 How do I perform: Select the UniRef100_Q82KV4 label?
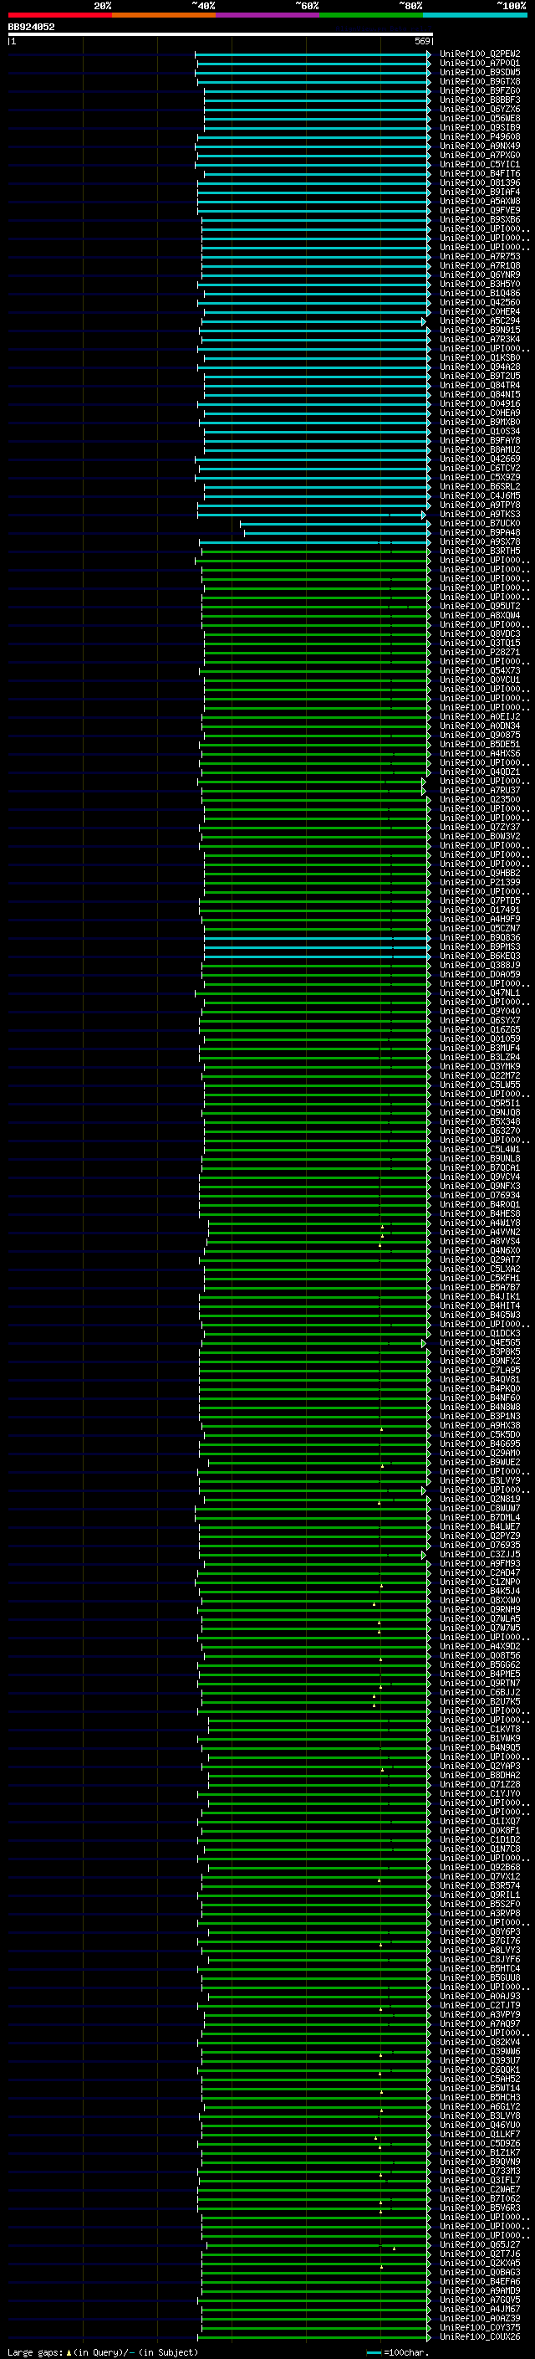coord(479,2042)
